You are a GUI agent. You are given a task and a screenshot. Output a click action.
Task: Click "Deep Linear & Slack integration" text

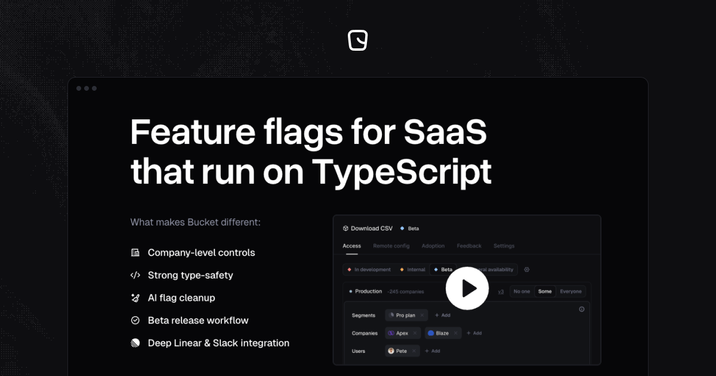(218, 343)
